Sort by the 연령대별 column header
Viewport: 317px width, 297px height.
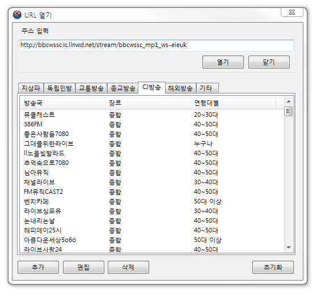click(233, 103)
